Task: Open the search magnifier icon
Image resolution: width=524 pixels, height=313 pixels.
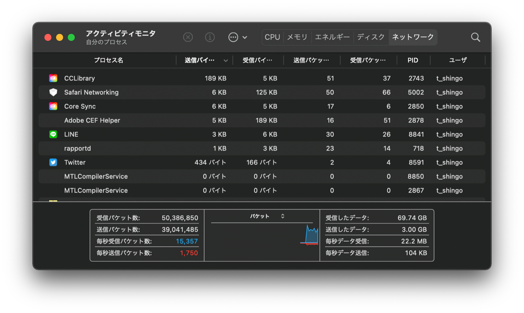Action: [x=475, y=37]
